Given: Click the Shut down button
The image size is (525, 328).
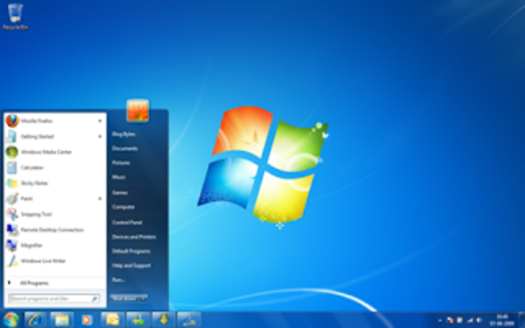Looking at the screenshot, I should pyautogui.click(x=125, y=298).
